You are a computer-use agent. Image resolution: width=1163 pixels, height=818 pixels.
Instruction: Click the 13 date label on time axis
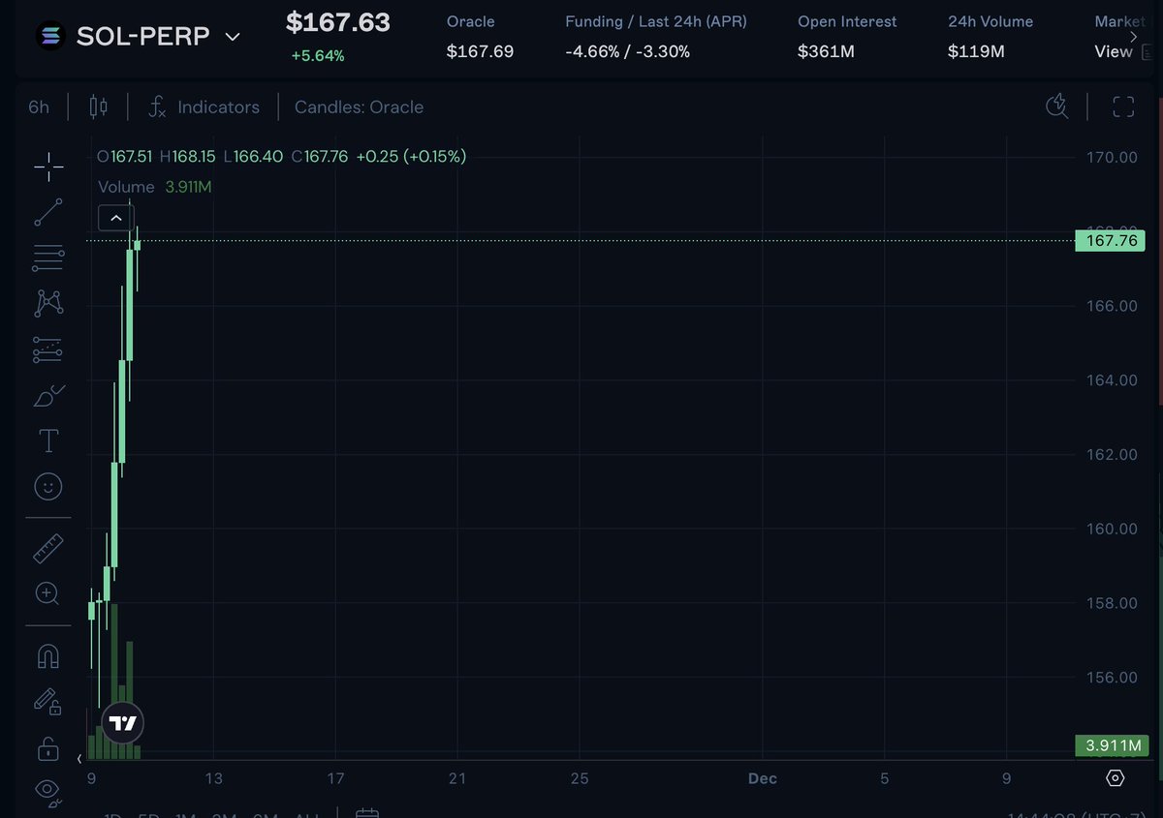[213, 778]
